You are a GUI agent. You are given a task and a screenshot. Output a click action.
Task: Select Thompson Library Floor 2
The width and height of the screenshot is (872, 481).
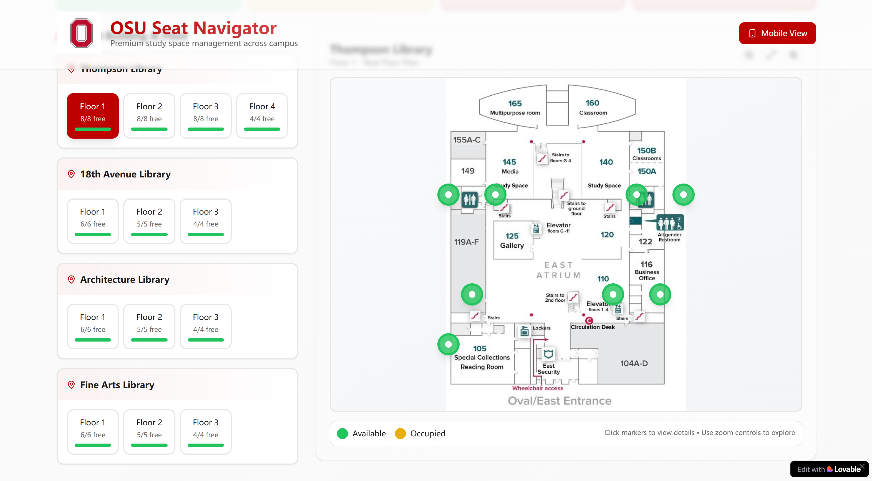point(149,116)
